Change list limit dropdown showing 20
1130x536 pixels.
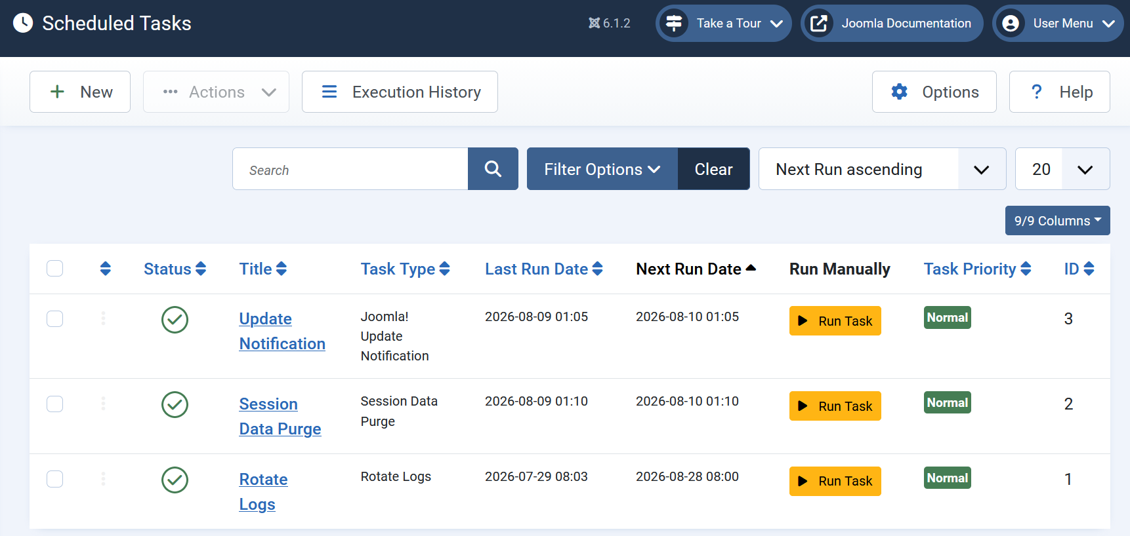tap(1062, 169)
